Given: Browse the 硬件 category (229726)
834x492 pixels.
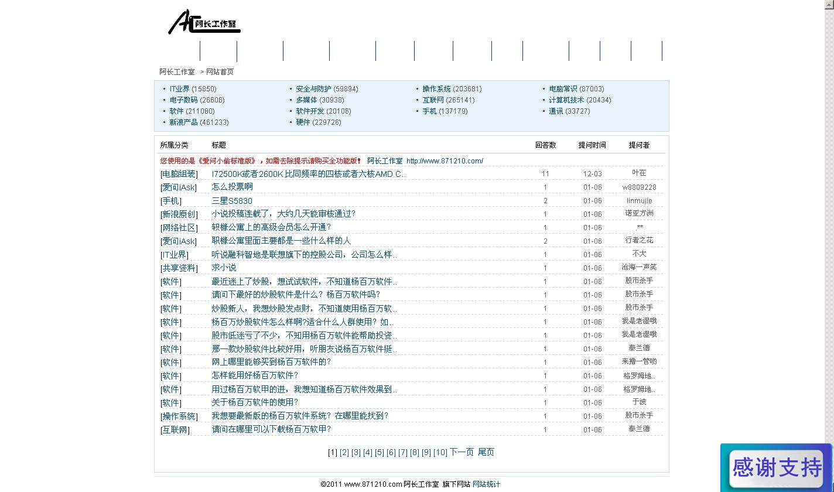Looking at the screenshot, I should [303, 122].
